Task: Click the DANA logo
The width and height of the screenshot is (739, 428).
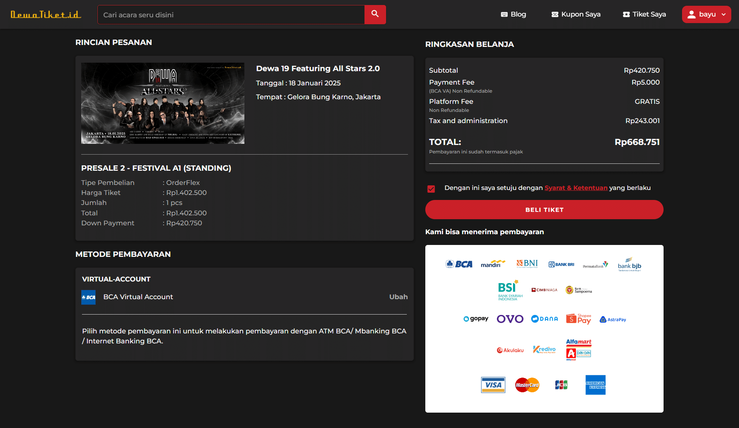Action: 544,319
